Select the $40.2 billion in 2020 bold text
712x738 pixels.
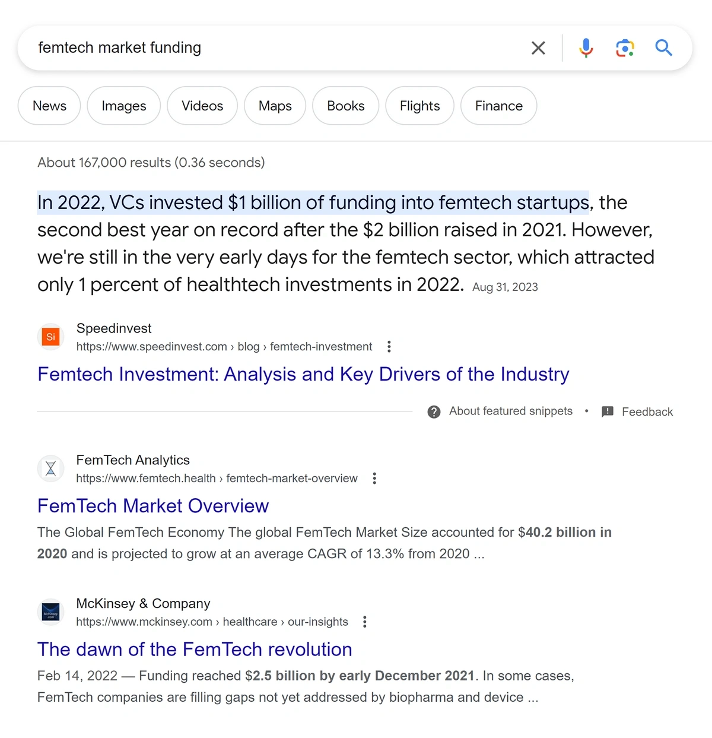(x=325, y=543)
